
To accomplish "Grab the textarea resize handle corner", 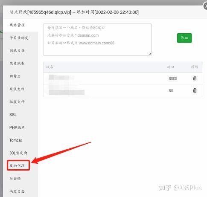I will pyautogui.click(x=150, y=54).
